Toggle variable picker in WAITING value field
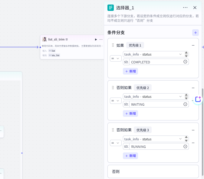Screen dimensions: 204x179 [x=185, y=104]
